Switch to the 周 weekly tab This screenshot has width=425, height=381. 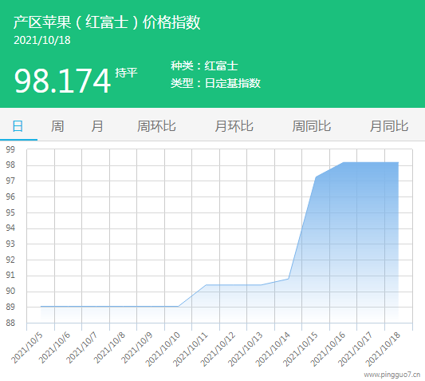[57, 126]
